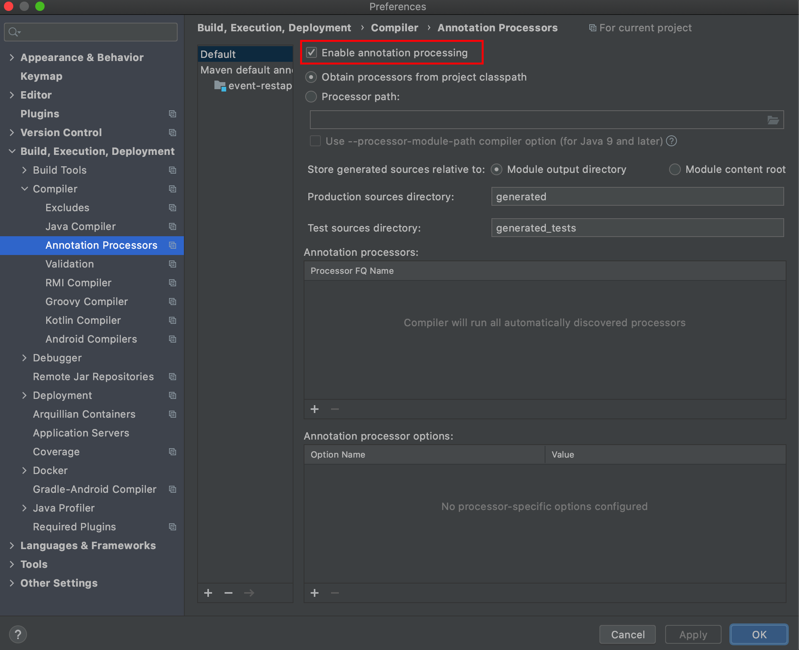799x650 pixels.
Task: Remove the selected annotation processor profile
Action: (229, 593)
